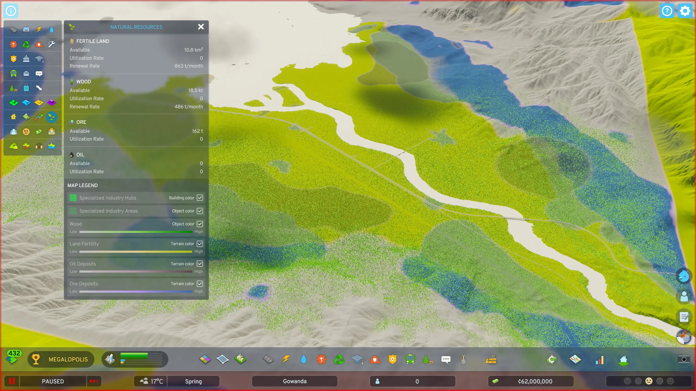Open the Land Value infoview icon
The height and width of the screenshot is (391, 696).
click(26, 117)
